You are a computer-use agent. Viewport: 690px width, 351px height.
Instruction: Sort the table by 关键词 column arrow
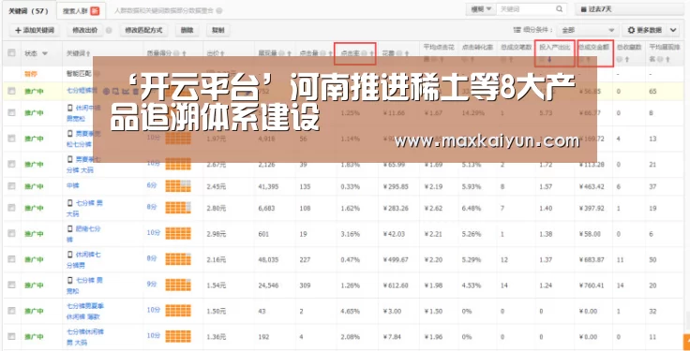(x=88, y=54)
